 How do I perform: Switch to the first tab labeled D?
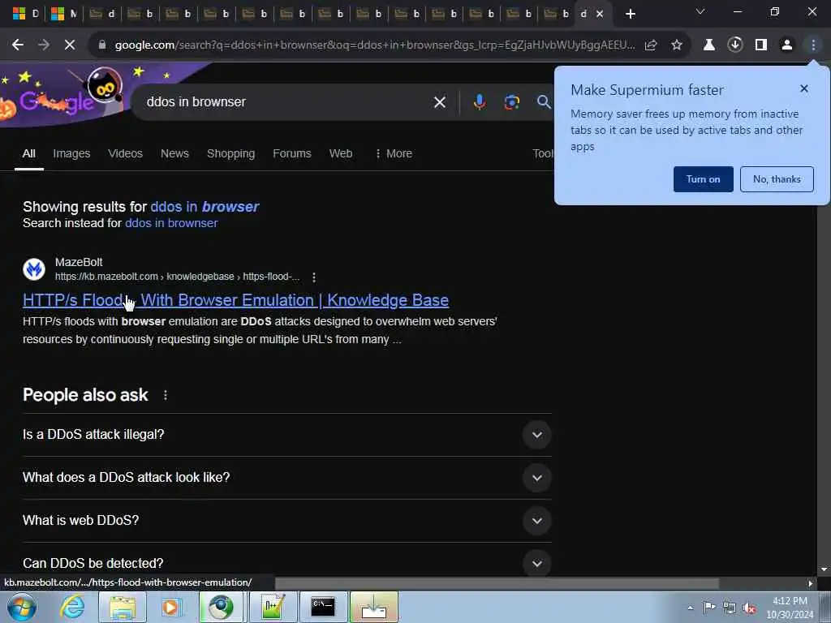coord(26,14)
